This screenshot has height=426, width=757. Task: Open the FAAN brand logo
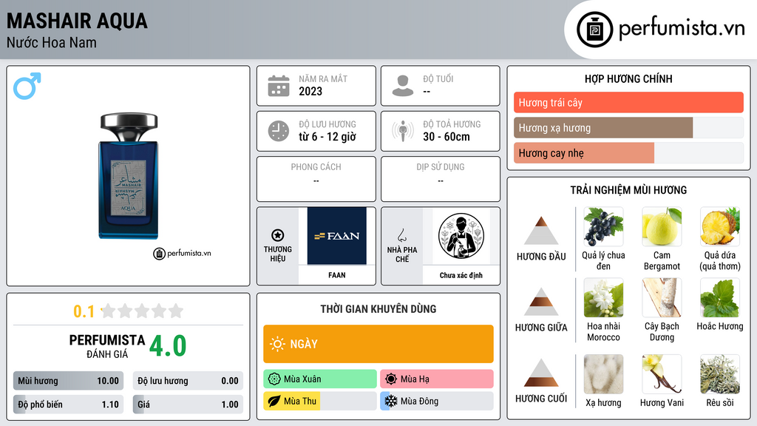tap(337, 236)
